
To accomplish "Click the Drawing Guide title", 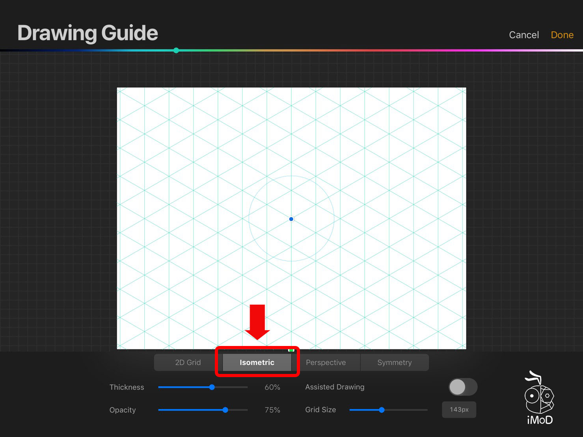I will point(88,33).
